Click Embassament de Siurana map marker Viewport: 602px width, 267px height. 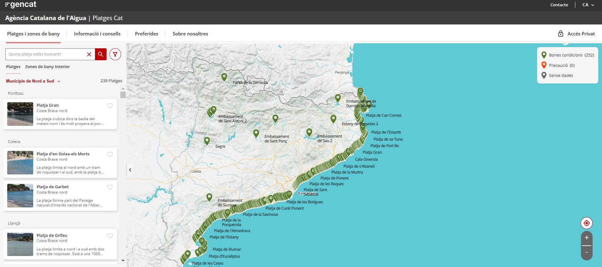point(209,197)
